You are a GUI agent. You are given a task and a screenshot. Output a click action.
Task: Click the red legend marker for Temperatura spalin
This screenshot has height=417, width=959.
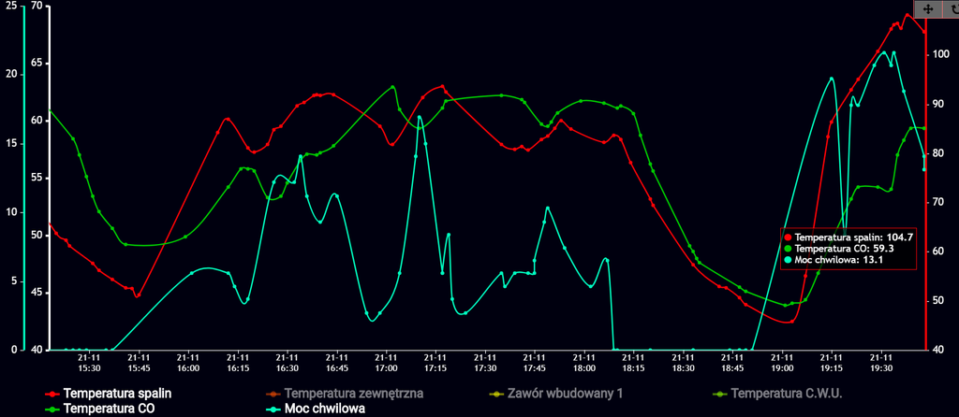click(x=51, y=394)
